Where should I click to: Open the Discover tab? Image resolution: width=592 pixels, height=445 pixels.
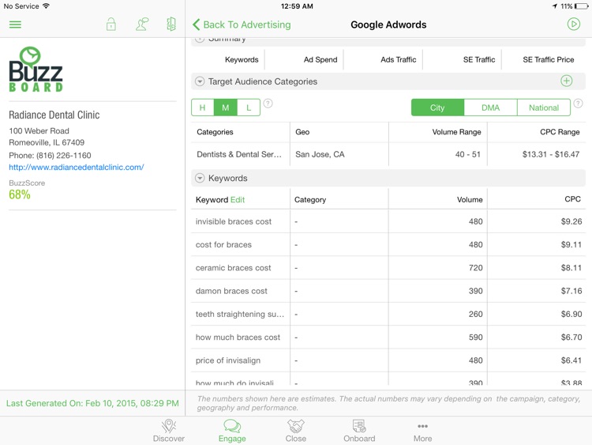[169, 431]
